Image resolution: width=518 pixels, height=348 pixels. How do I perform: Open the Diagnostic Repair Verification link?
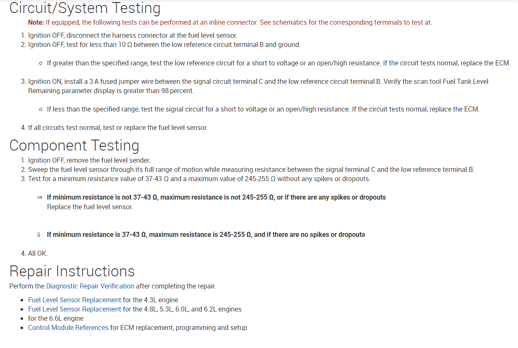click(x=90, y=286)
